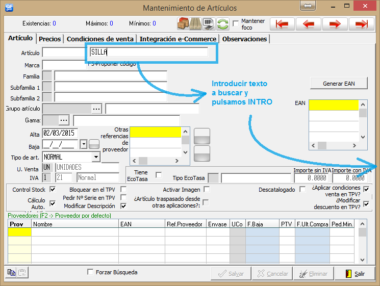Viewport: 380px width, 286px height.
Task: Open the Integración e-Commerce tab
Action: pyautogui.click(x=178, y=39)
